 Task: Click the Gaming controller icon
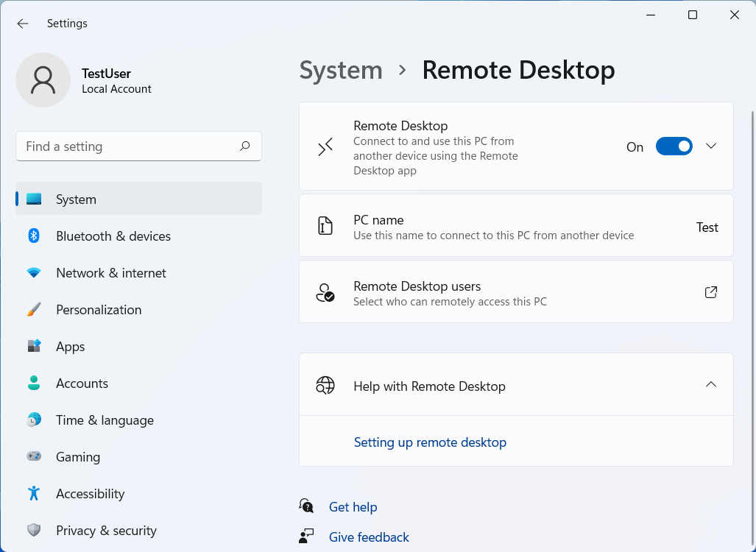(x=34, y=457)
